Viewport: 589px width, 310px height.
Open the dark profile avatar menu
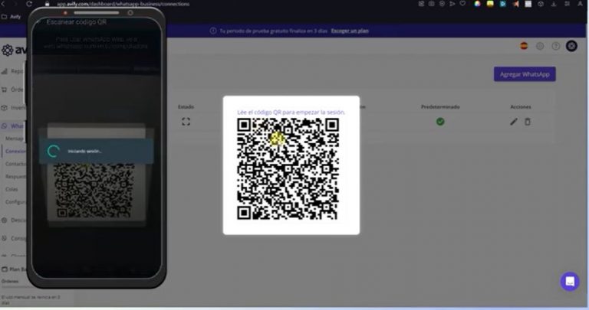[571, 46]
